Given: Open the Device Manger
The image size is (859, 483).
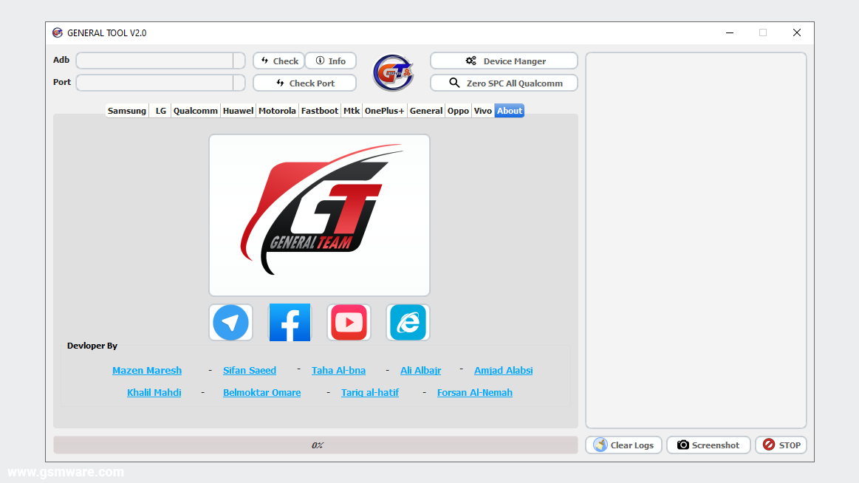Looking at the screenshot, I should 503,61.
